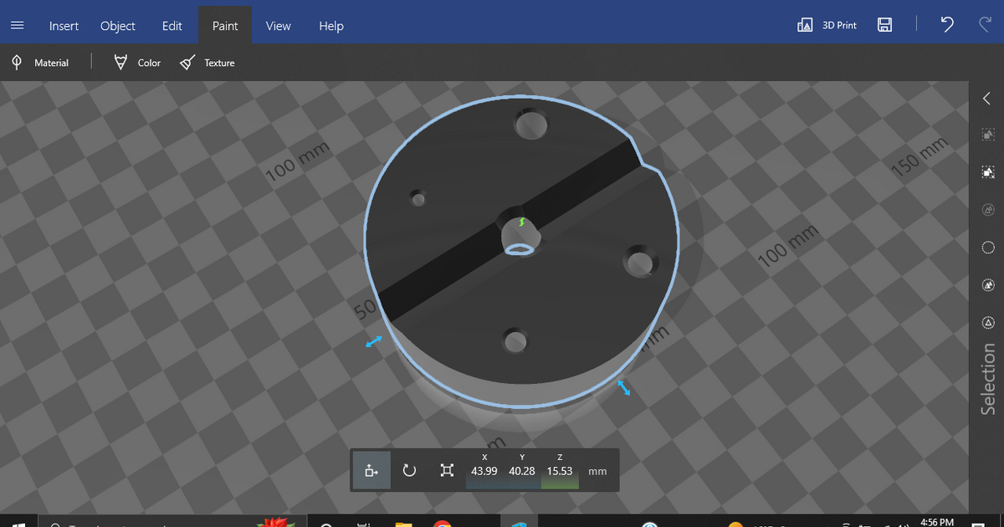Viewport: 1004px width, 527px height.
Task: Click the circular select-all icon in sidebar
Action: pos(987,248)
